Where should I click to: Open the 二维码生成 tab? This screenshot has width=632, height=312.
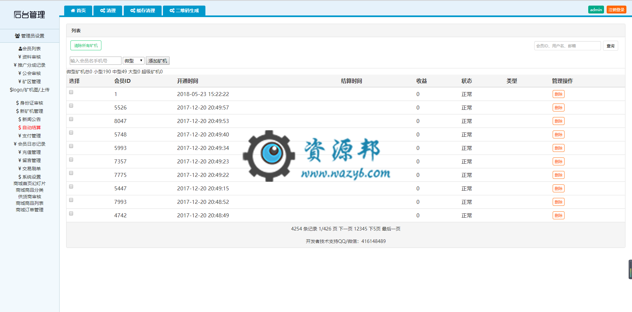coord(184,11)
